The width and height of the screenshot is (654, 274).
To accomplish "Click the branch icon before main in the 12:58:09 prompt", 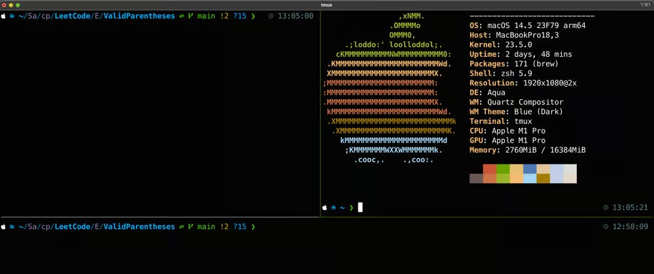I will pos(190,226).
